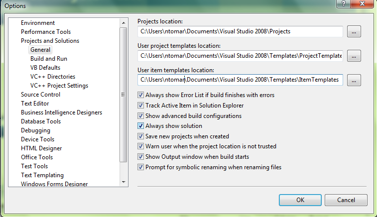Disable Save new projects when created
The width and height of the screenshot is (377, 217).
[x=141, y=136]
